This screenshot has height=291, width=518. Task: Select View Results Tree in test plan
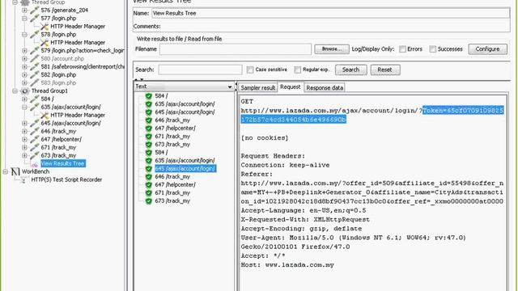pos(63,163)
